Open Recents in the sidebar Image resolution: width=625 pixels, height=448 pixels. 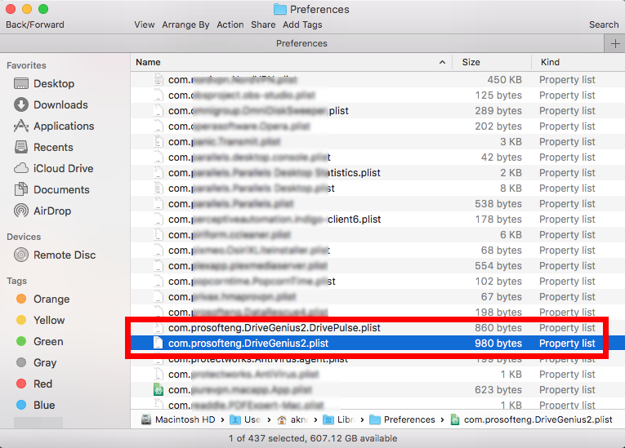click(x=53, y=148)
